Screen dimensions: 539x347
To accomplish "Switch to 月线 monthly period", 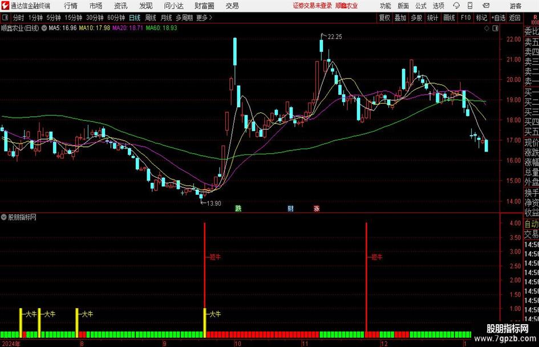I will (x=167, y=18).
